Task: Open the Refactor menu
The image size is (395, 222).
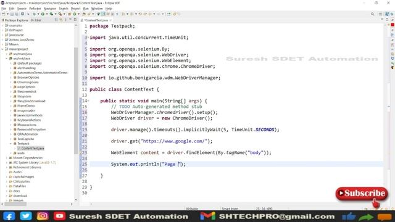Action: pos(35,9)
